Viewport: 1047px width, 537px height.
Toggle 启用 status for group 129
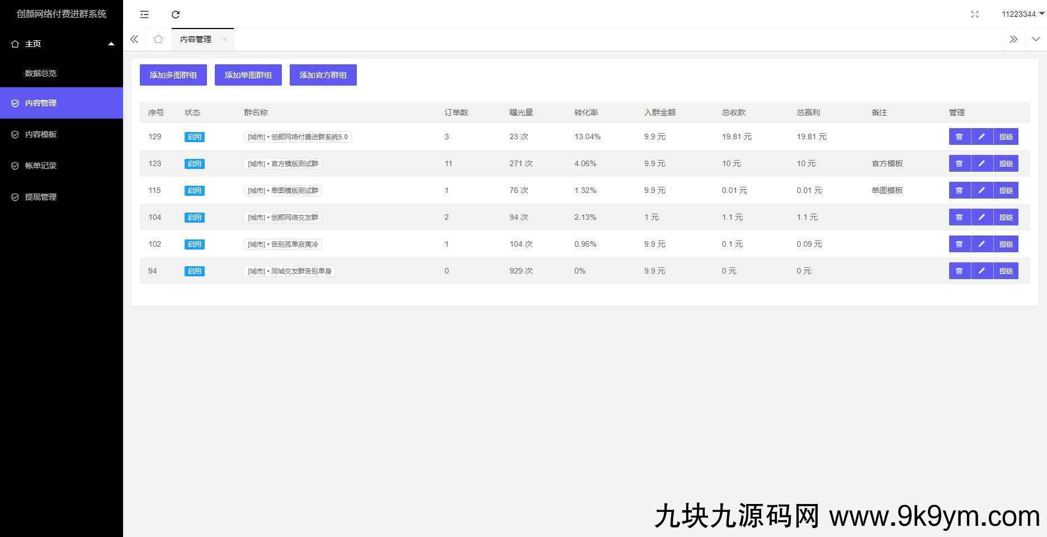coord(194,137)
